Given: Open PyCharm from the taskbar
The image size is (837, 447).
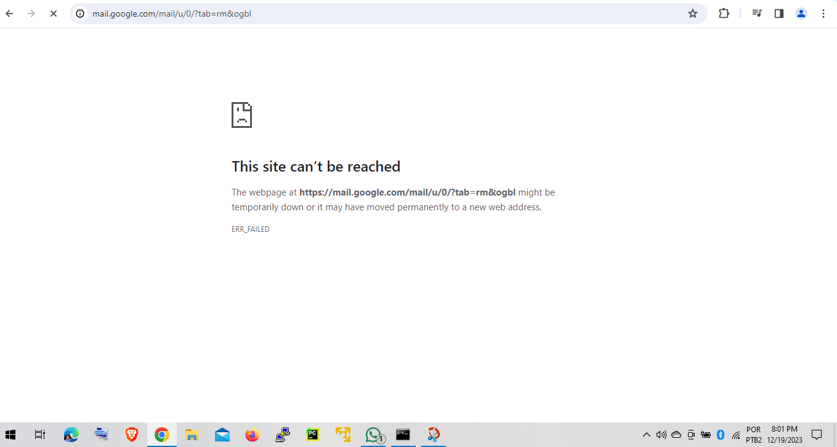Looking at the screenshot, I should tap(313, 435).
